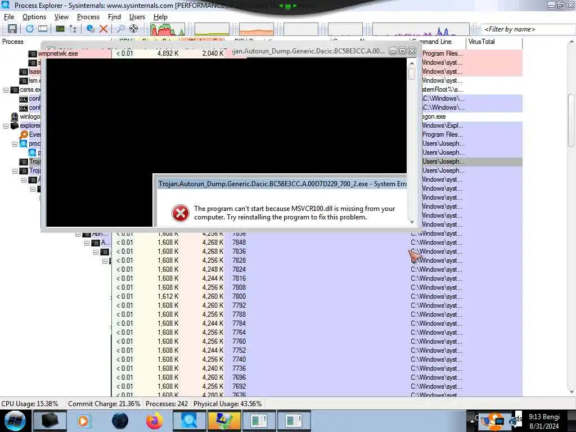Sort by the Command Line column header
The image size is (576, 432).
[x=437, y=42]
